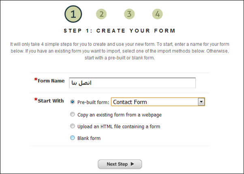244x174 pixels.
Task: Select the Pre-built form radio button
Action: tap(73, 102)
